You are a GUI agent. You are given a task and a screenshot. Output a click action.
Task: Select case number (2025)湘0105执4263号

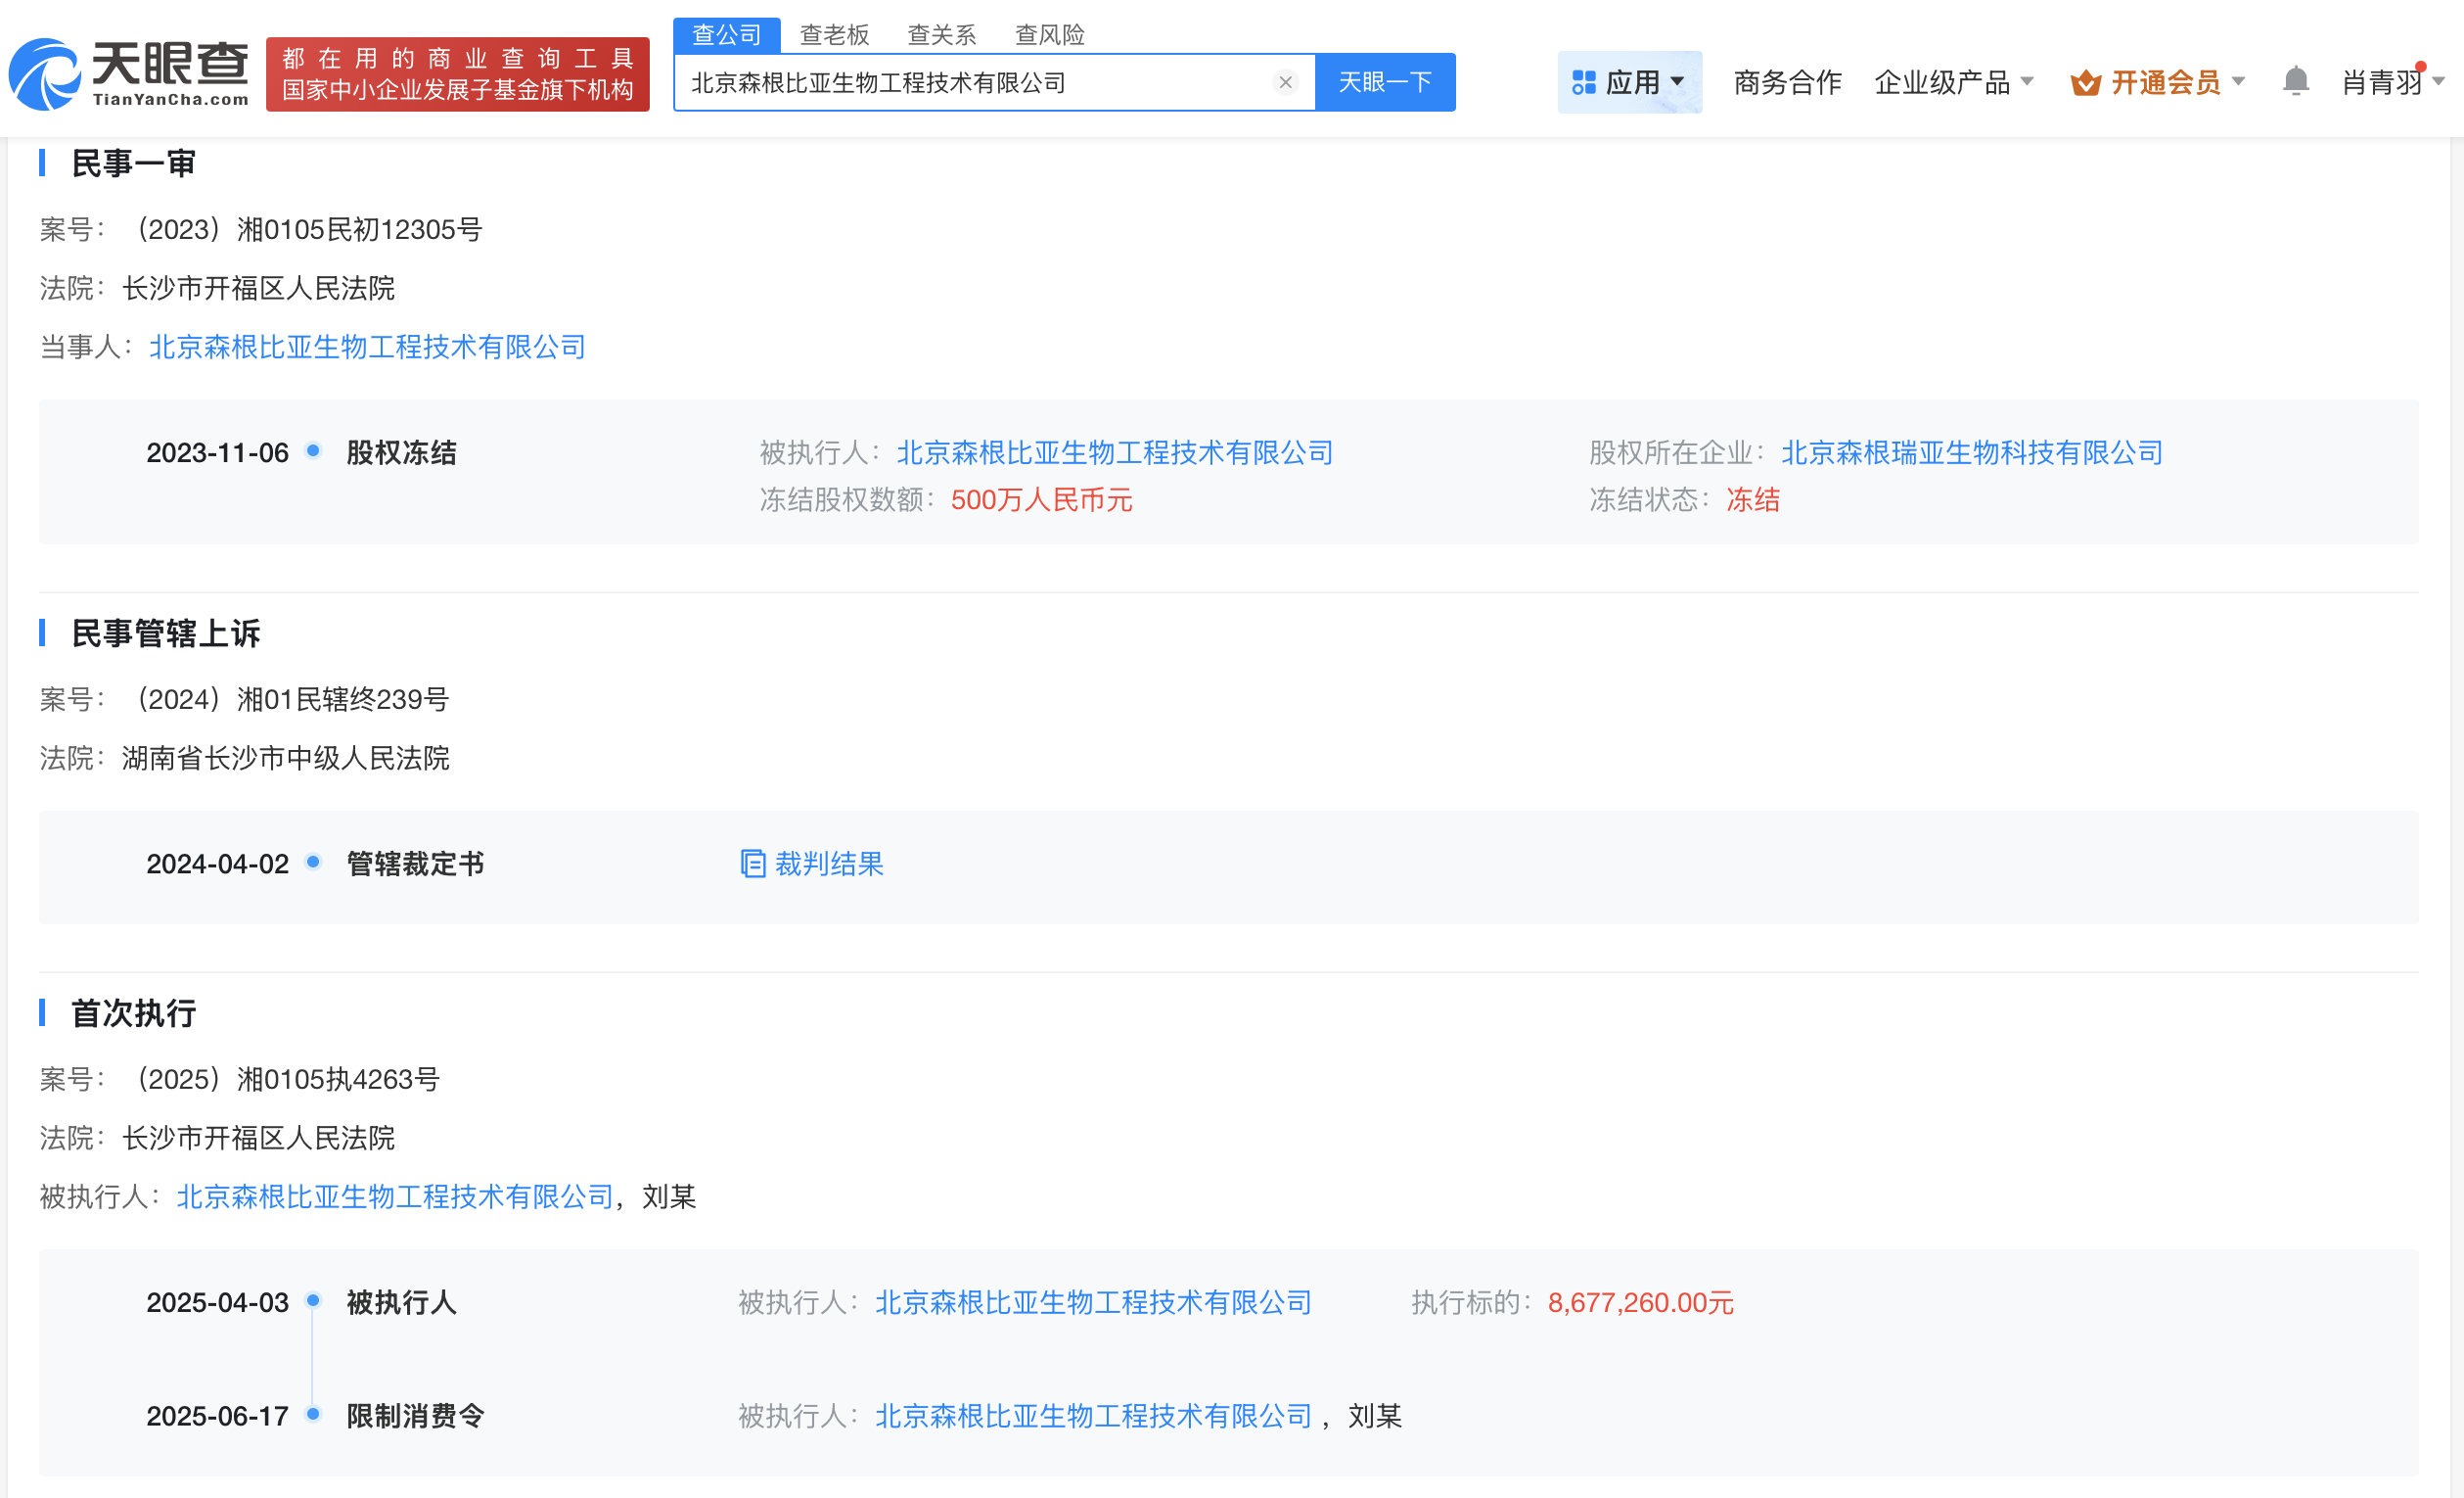tap(284, 1079)
